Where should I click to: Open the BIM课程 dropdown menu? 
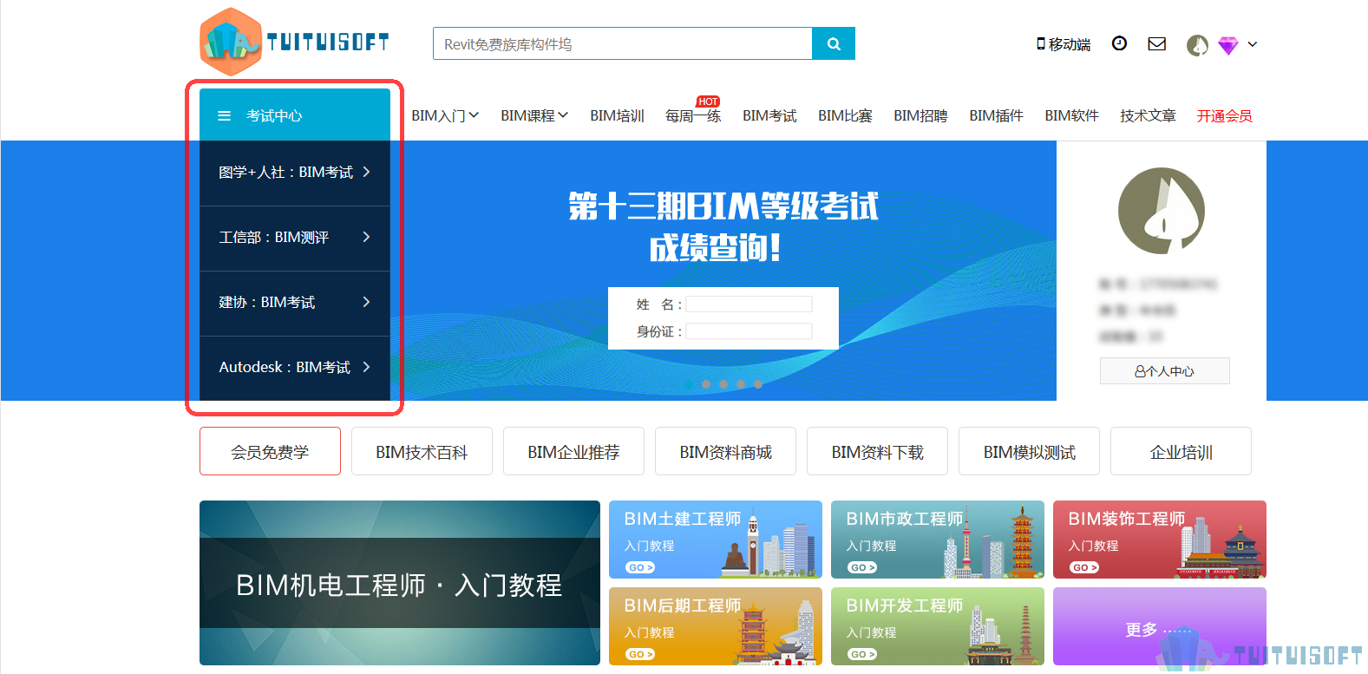534,115
